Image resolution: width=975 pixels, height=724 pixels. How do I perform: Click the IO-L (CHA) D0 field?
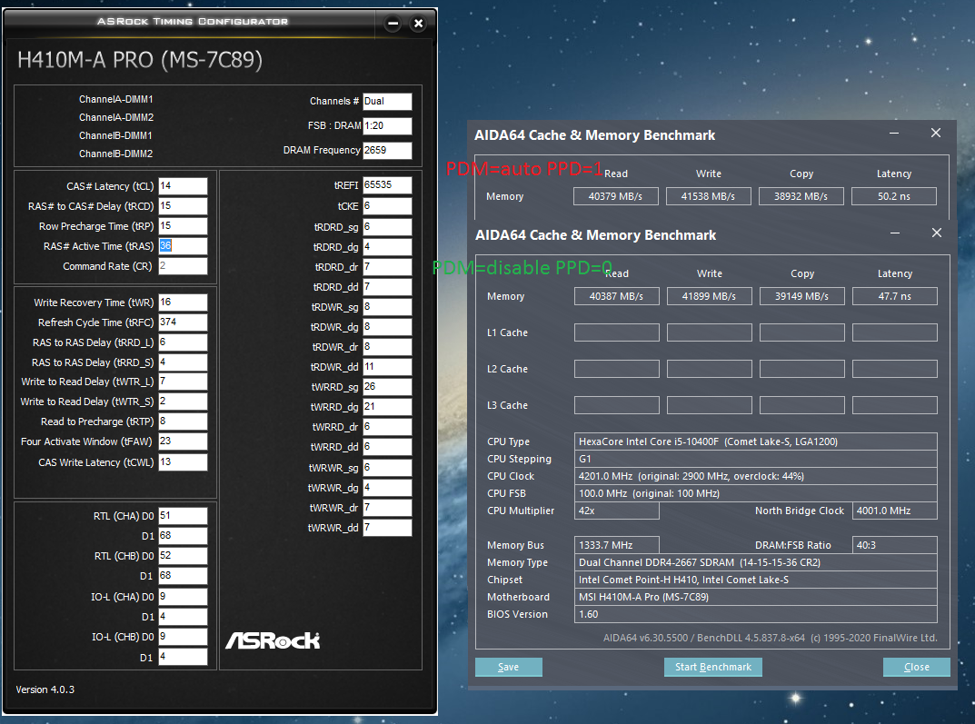click(183, 597)
